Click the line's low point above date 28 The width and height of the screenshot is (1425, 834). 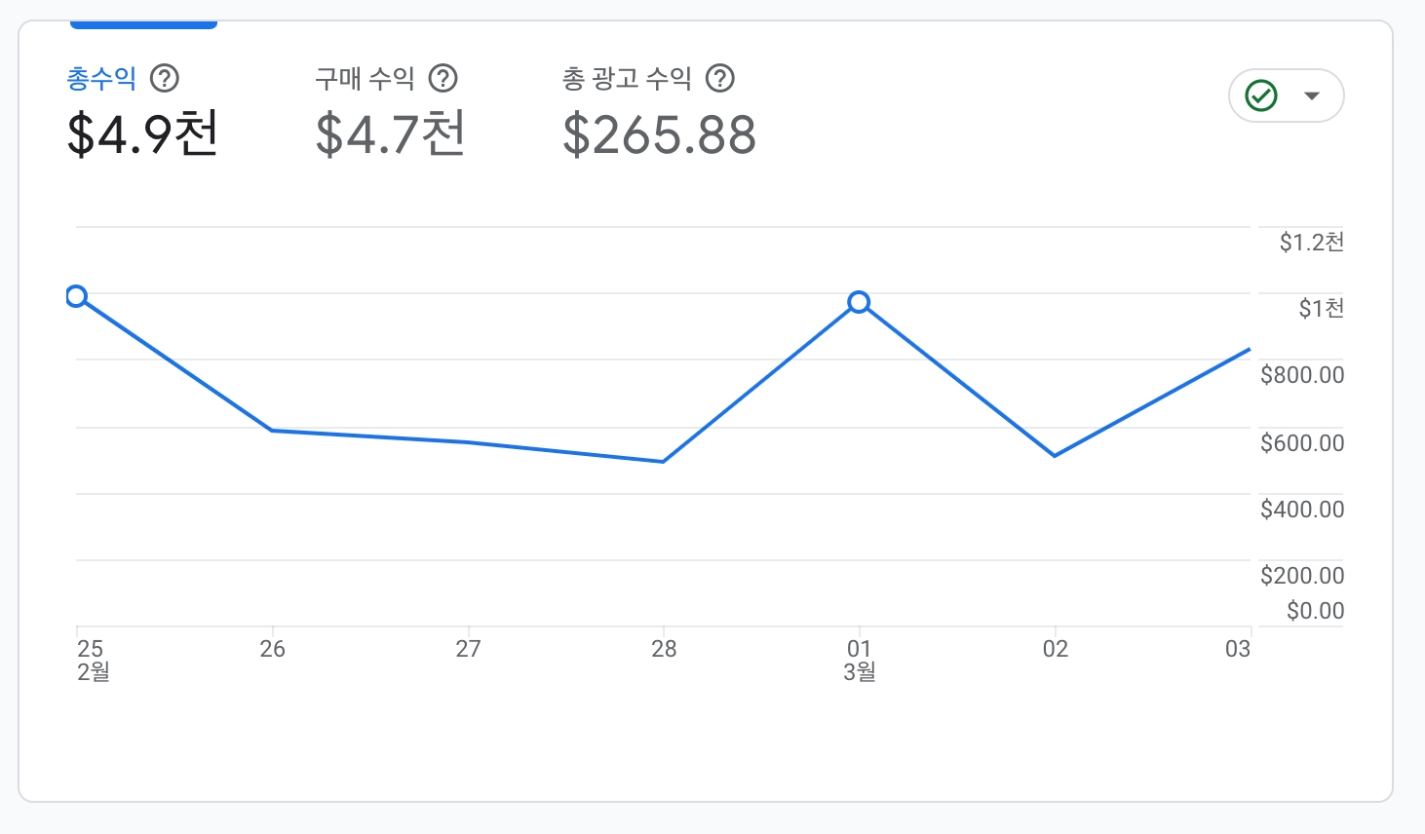coord(664,462)
